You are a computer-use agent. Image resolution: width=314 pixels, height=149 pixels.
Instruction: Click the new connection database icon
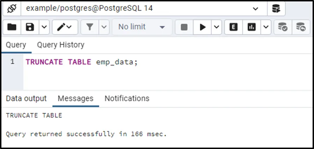276,8
